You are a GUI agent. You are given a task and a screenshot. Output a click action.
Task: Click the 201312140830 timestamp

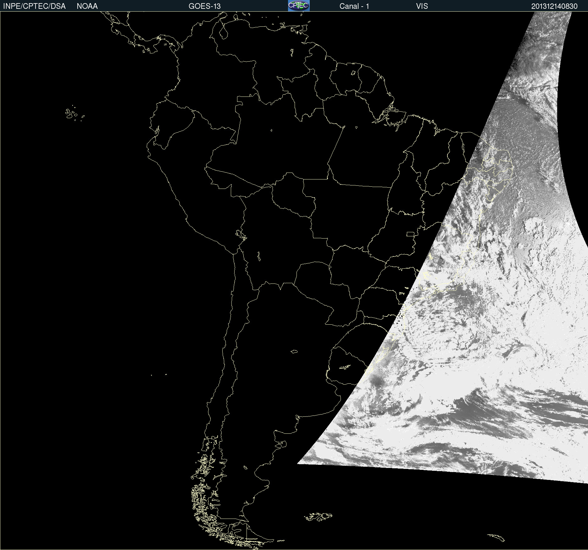pyautogui.click(x=554, y=6)
